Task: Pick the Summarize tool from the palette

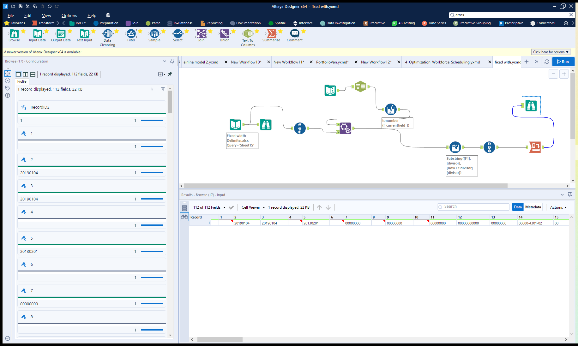Action: [x=271, y=34]
